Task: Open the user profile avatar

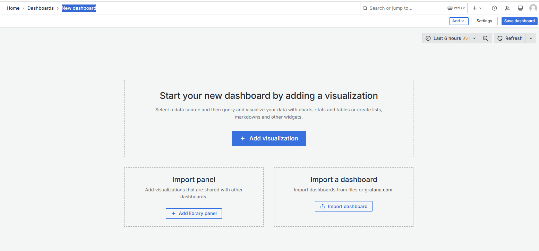Action: 533,8
